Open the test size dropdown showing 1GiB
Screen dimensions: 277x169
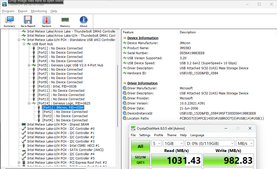click(x=173, y=143)
